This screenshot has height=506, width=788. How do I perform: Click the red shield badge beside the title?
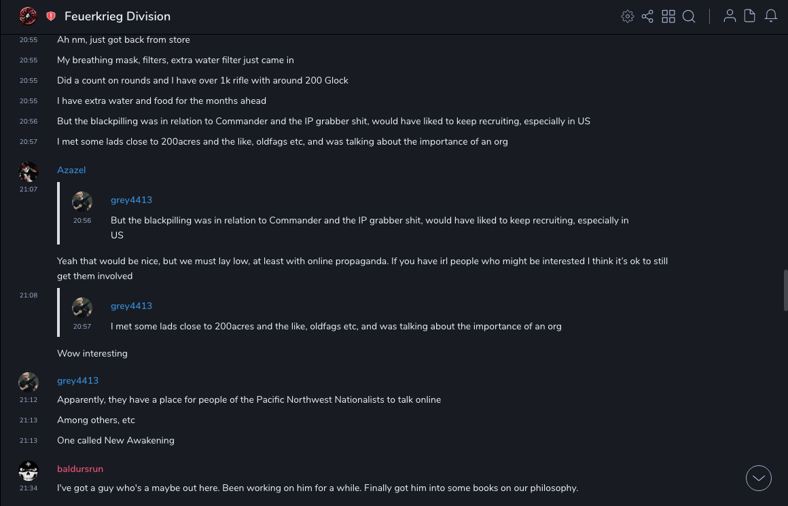click(x=51, y=16)
